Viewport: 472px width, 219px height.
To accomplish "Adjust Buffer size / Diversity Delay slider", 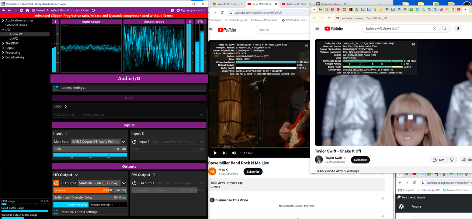I will click(x=90, y=197).
